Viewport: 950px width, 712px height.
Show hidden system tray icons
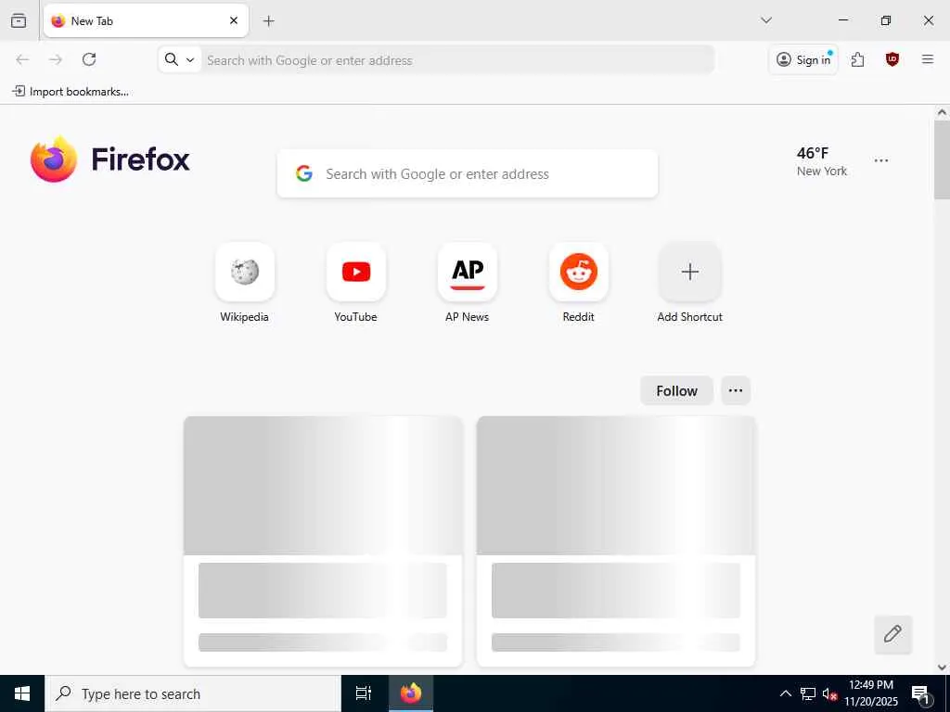[x=785, y=693]
